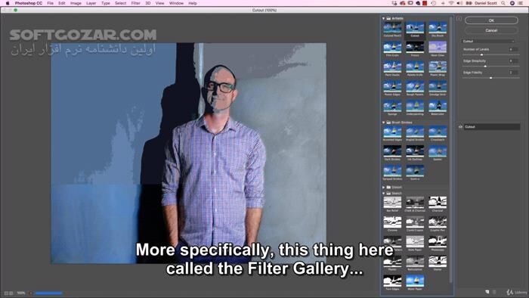Open the Window menu
Image resolution: width=529 pixels, height=298 pixels.
[x=176, y=3]
